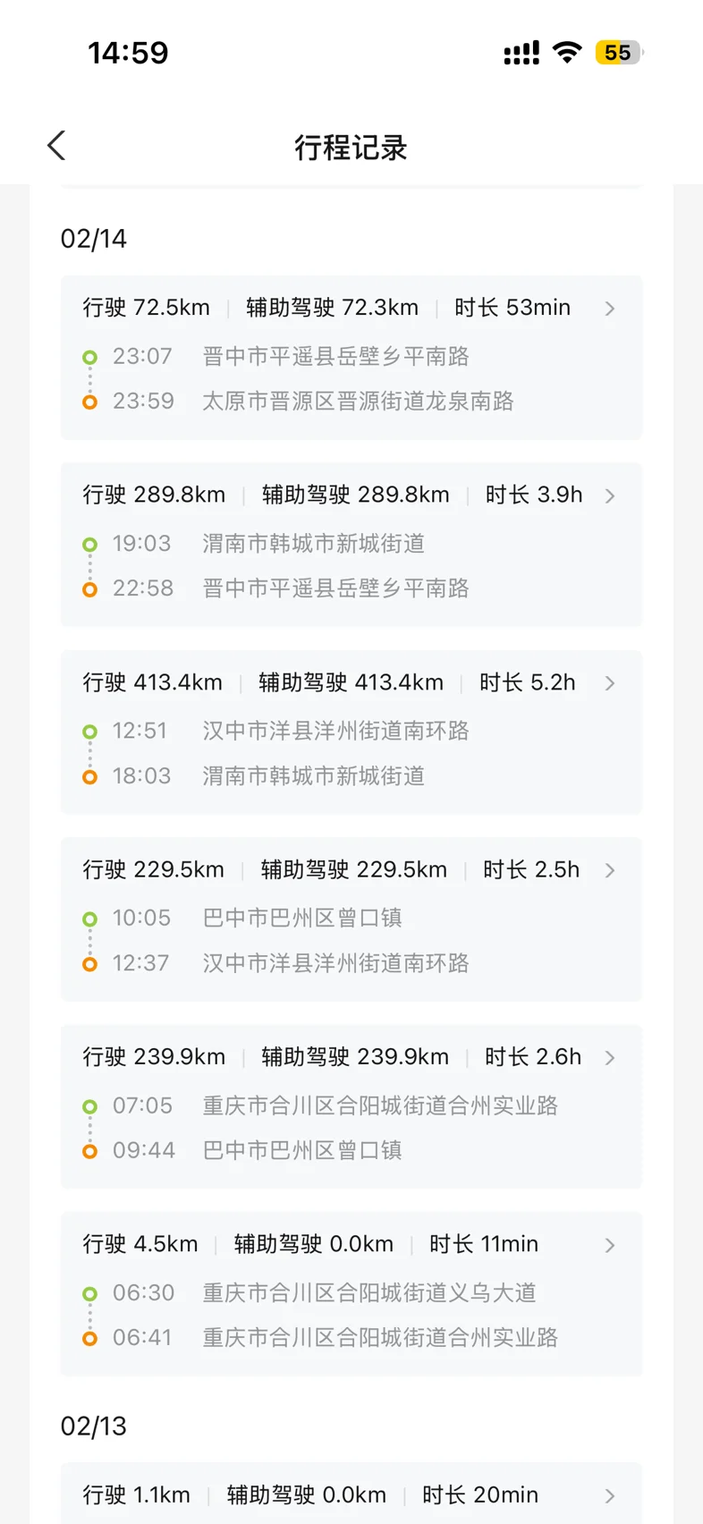Select 太原市晋源区晋源街道龙泉南路 destination address

coord(358,402)
